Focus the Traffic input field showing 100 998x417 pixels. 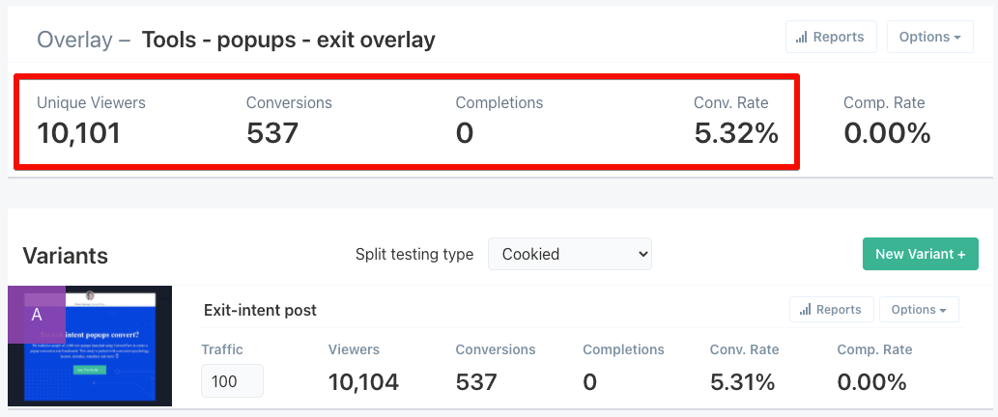(232, 381)
